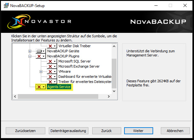Select the NovaBACKUP Plugins feature label
This screenshot has height=140, width=194.
click(x=63, y=56)
